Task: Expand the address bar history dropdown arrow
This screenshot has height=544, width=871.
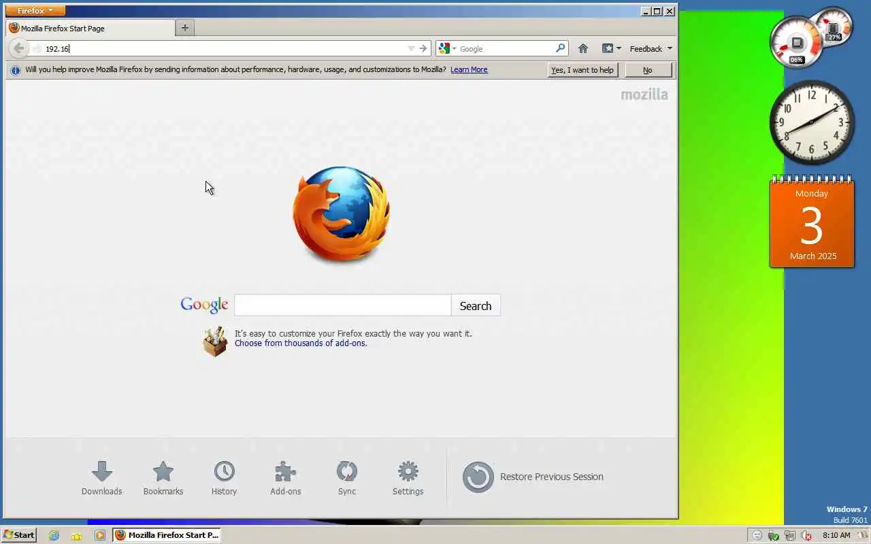Action: 411,48
